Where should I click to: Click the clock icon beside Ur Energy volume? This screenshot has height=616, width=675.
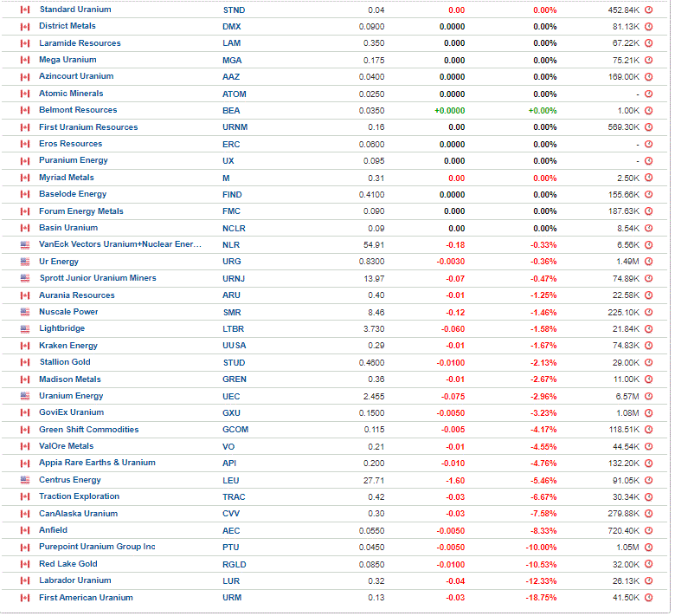coord(648,262)
